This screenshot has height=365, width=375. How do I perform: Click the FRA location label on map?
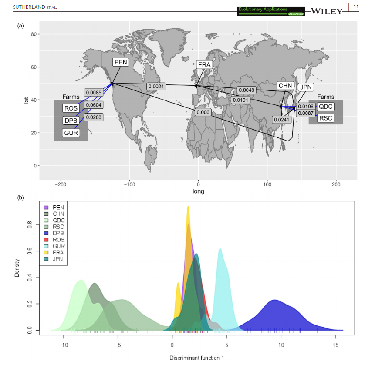(x=204, y=65)
